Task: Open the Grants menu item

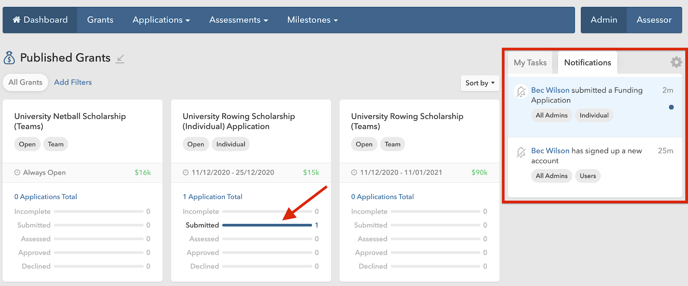Action: point(100,20)
